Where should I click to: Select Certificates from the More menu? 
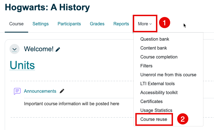click(x=151, y=102)
